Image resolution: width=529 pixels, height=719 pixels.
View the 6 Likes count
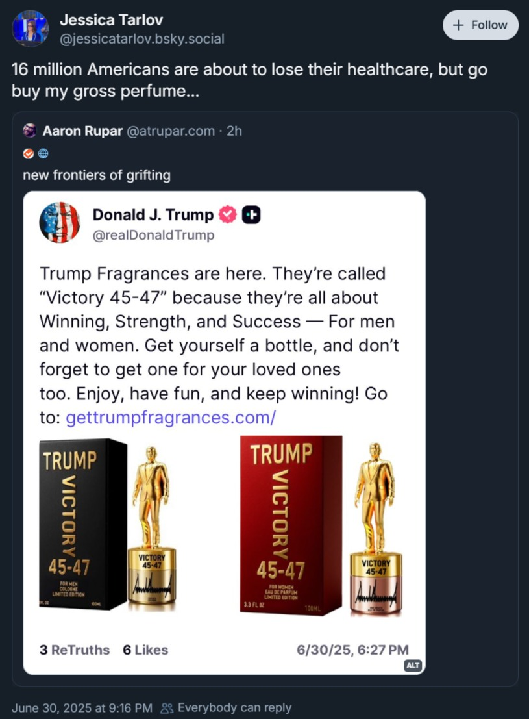coord(145,650)
